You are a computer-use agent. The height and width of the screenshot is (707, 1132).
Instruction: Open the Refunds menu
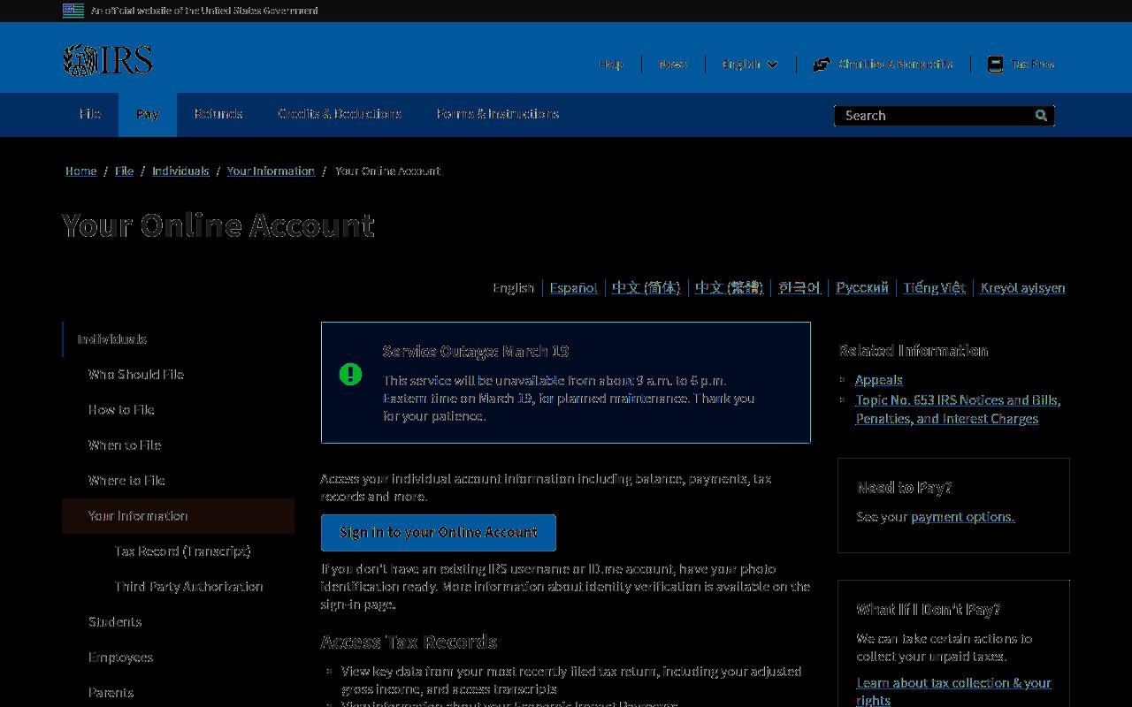pyautogui.click(x=218, y=114)
